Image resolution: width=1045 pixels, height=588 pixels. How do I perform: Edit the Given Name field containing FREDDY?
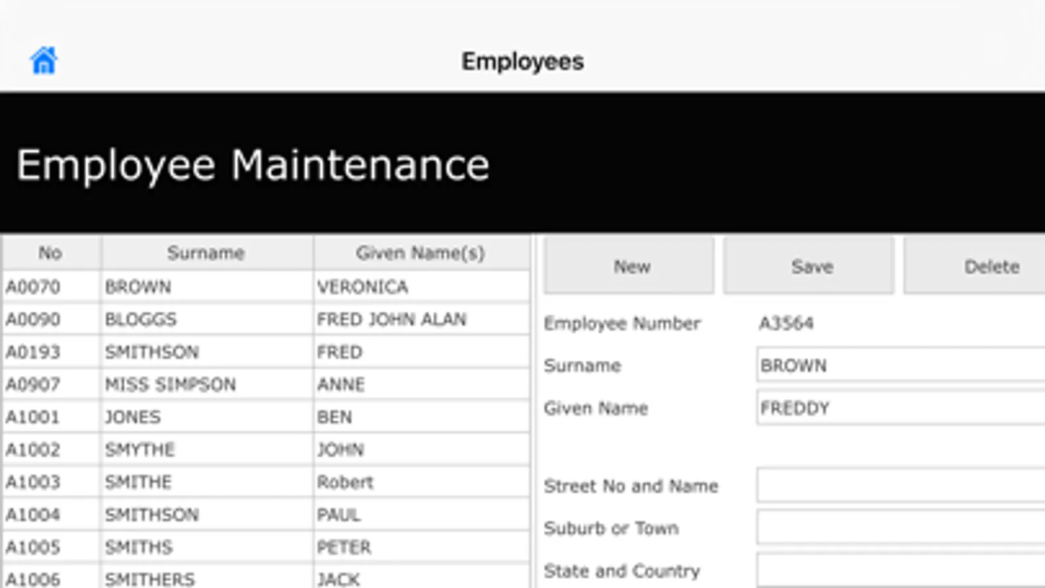(901, 408)
